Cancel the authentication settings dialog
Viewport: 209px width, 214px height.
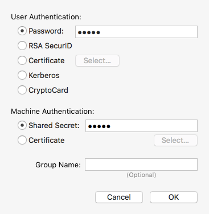tap(119, 197)
